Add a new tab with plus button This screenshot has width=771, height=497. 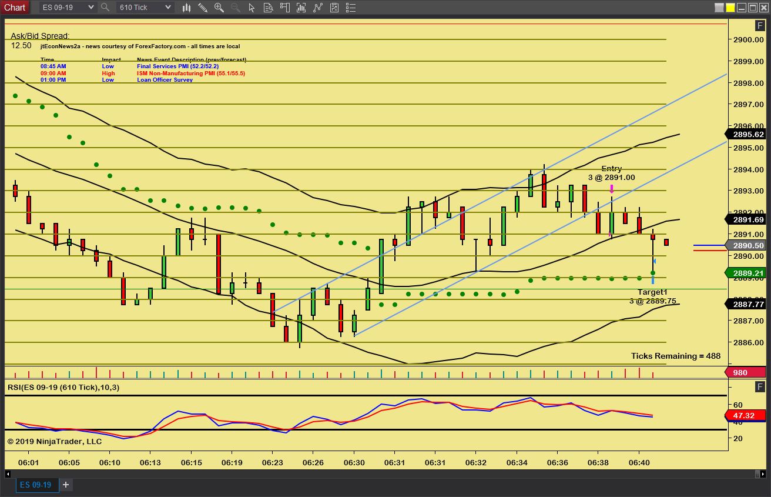(66, 485)
